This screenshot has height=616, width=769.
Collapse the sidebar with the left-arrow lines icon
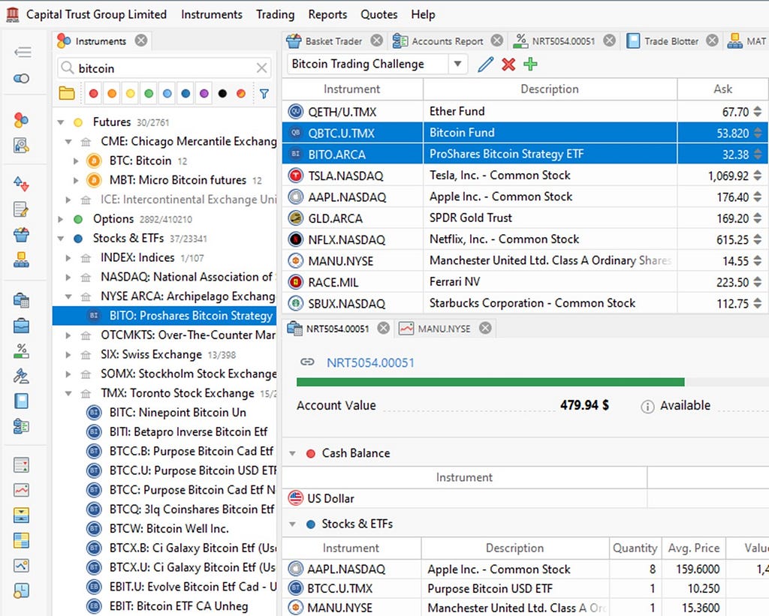tap(22, 52)
